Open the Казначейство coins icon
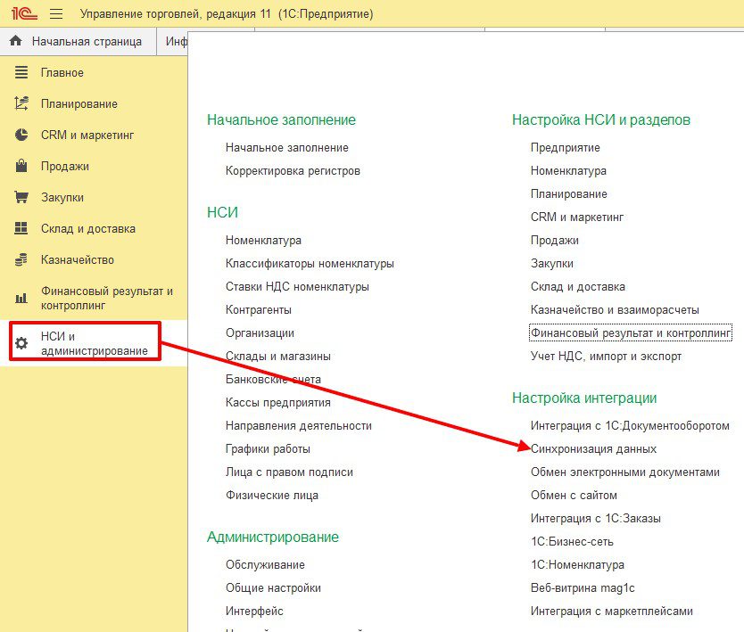 pos(22,259)
